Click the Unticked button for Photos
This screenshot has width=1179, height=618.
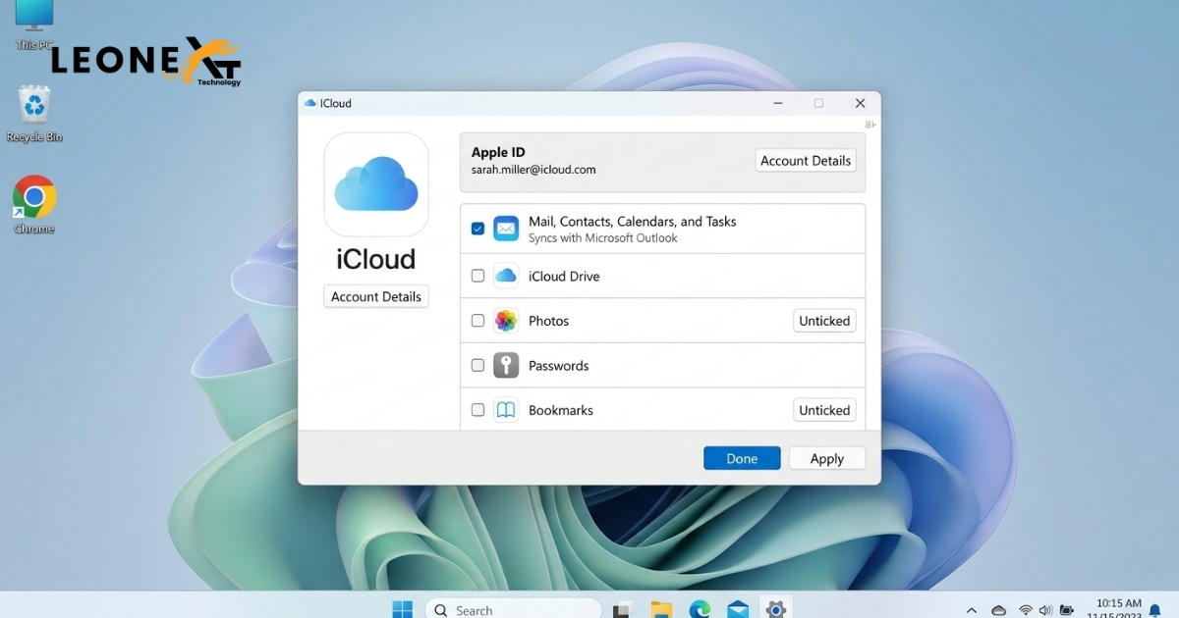tap(824, 321)
